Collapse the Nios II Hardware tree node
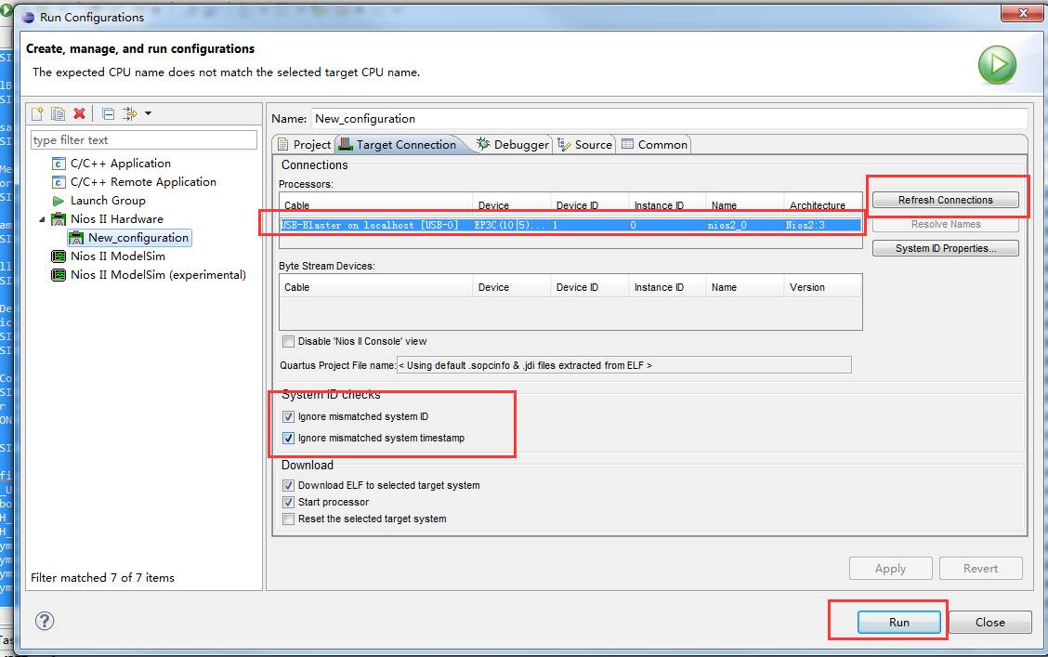This screenshot has height=657, width=1048. 41,219
